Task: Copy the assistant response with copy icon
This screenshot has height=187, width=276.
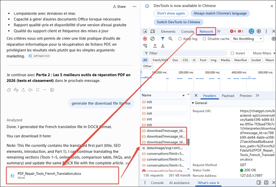Action: [9, 90]
